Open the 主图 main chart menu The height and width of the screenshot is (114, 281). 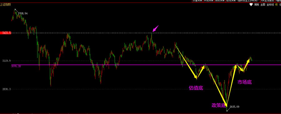pos(263,5)
